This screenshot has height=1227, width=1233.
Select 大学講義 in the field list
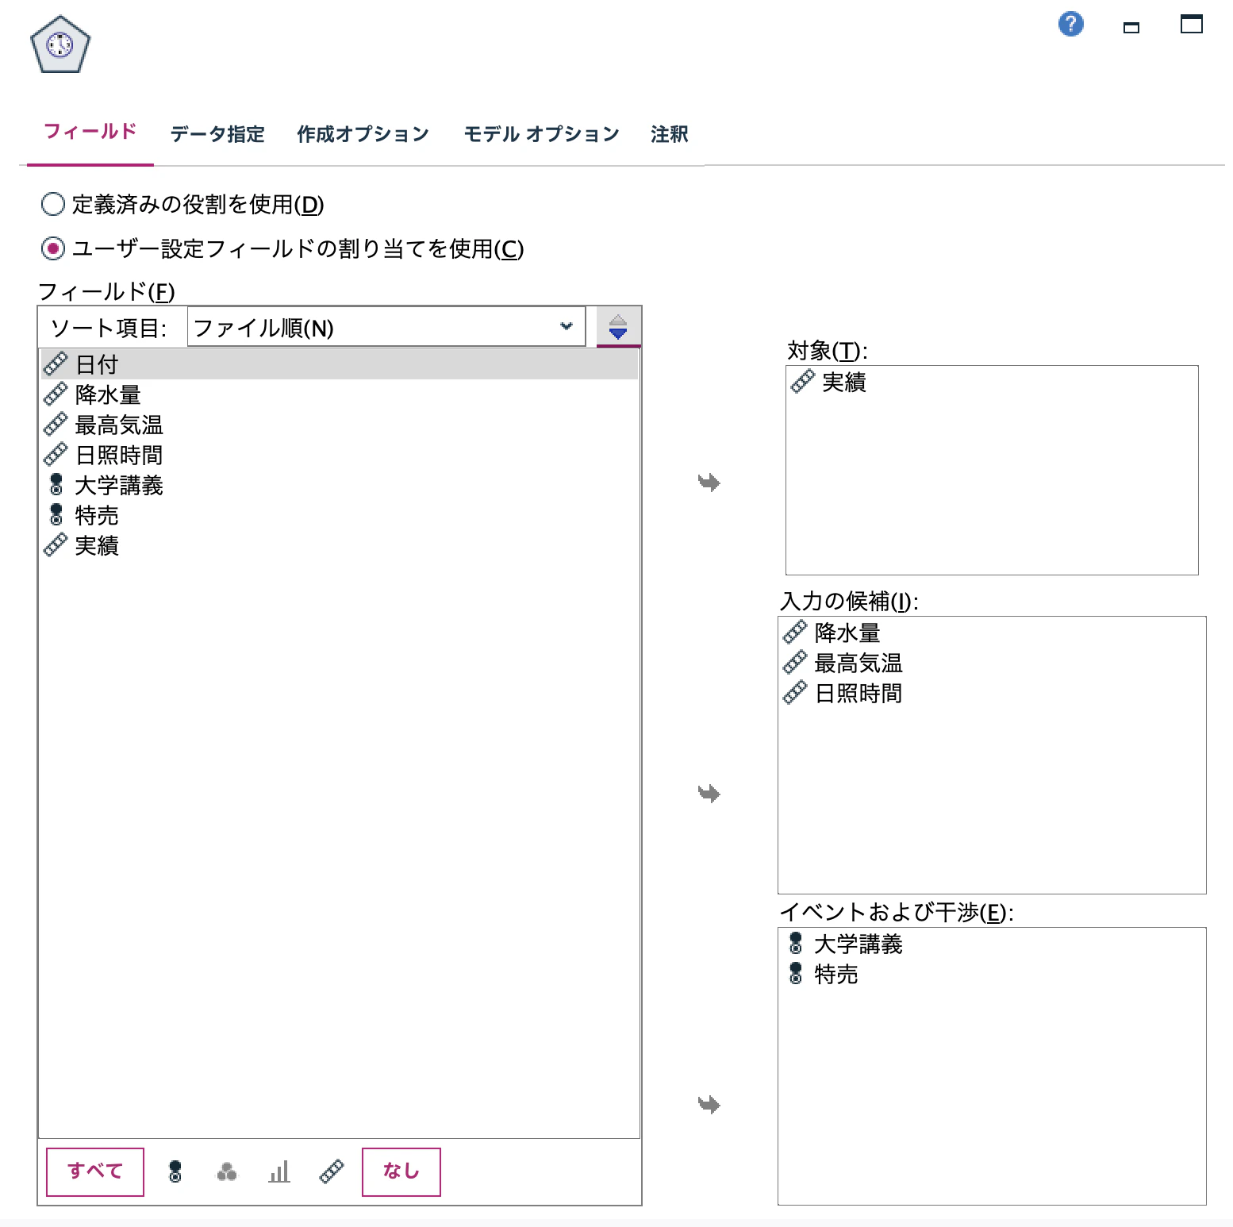coord(339,485)
